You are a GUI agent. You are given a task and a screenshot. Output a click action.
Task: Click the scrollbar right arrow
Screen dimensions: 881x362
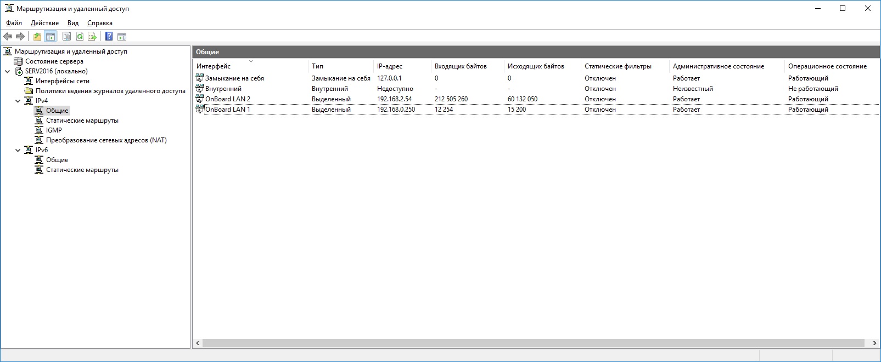874,343
